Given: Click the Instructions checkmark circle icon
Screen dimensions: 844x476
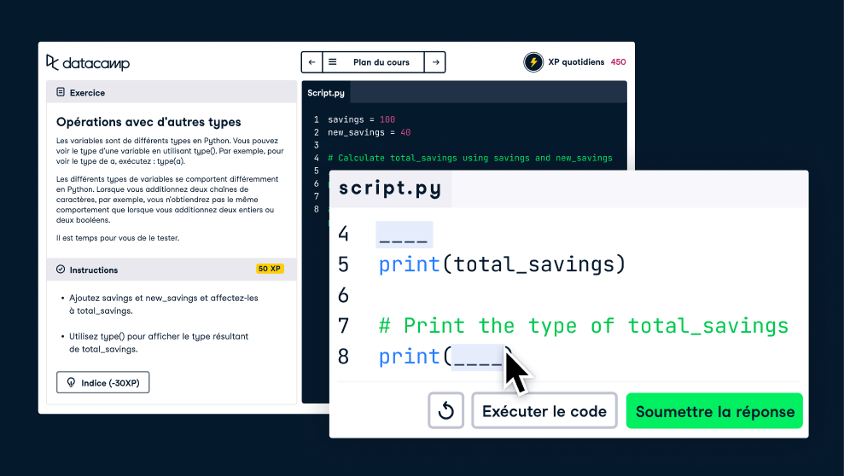Looking at the screenshot, I should click(x=61, y=270).
